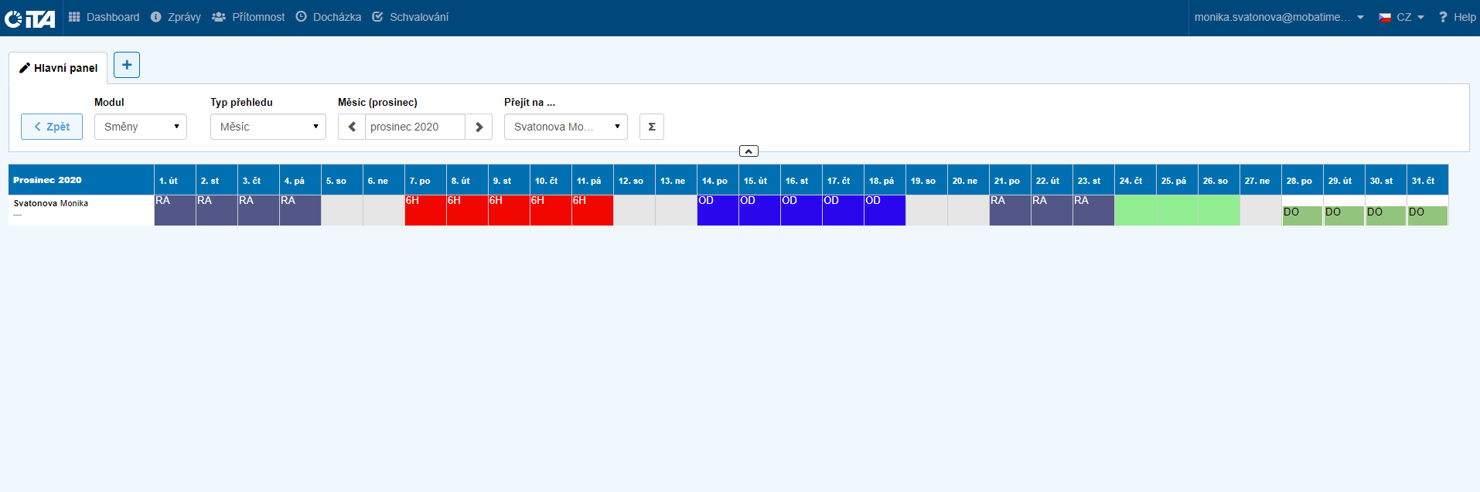The height and width of the screenshot is (492, 1480).
Task: Click the Czech flag language icon
Action: [x=1385, y=17]
